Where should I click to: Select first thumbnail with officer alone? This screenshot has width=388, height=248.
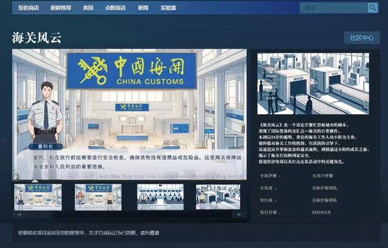click(x=38, y=197)
